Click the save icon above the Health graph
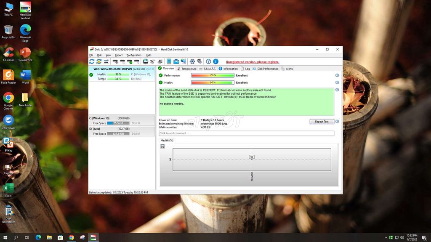 click(x=163, y=146)
